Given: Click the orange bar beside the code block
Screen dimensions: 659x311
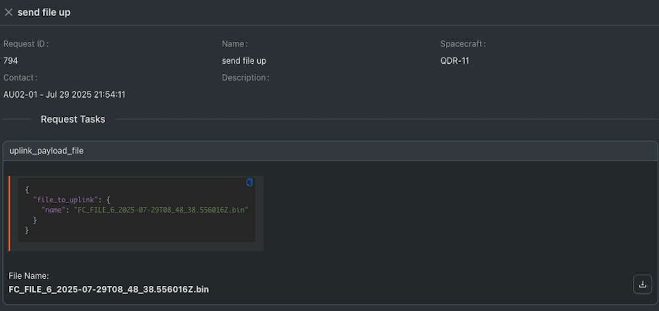Looking at the screenshot, I should tap(9, 213).
